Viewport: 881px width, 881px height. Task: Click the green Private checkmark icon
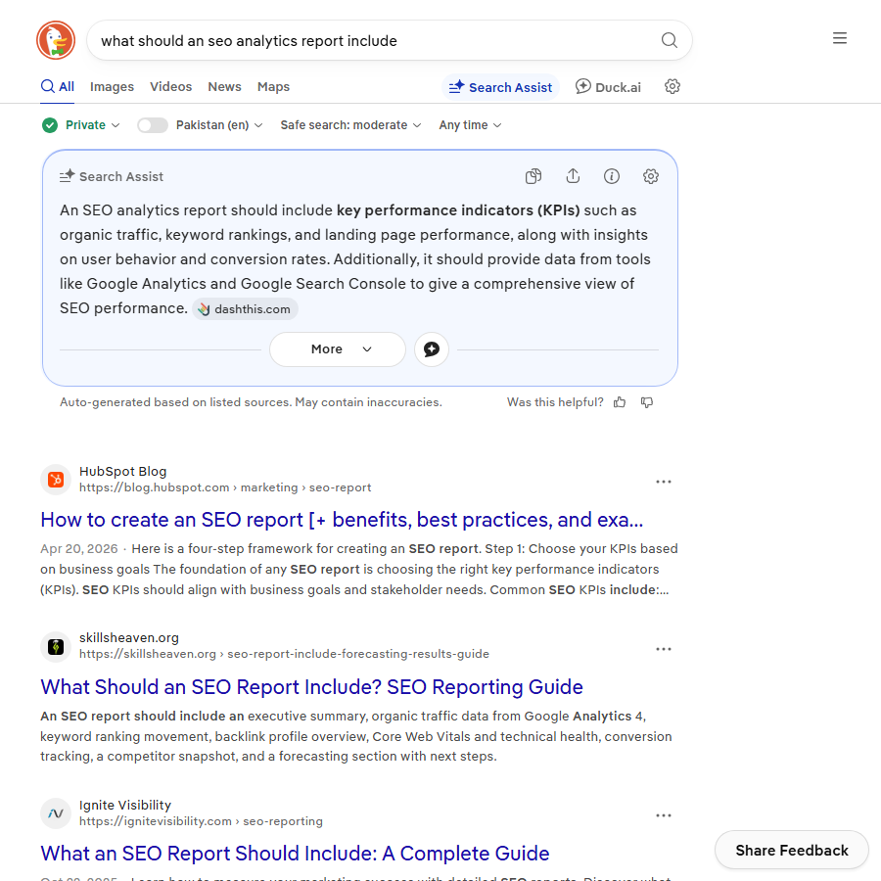tap(50, 125)
